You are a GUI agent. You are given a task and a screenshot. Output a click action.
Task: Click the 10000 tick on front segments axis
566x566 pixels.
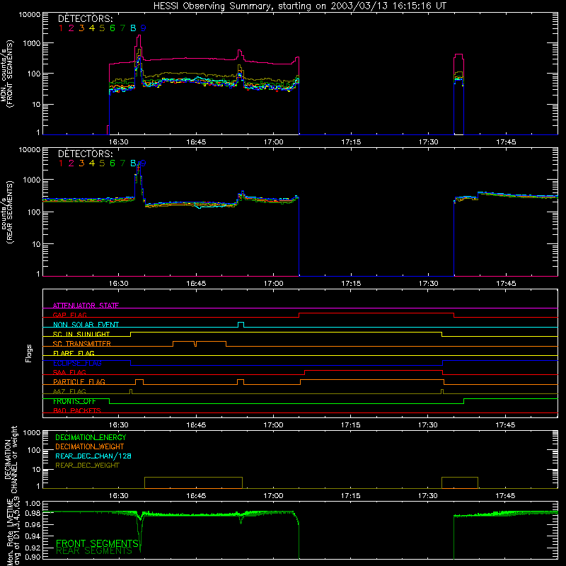click(x=30, y=15)
